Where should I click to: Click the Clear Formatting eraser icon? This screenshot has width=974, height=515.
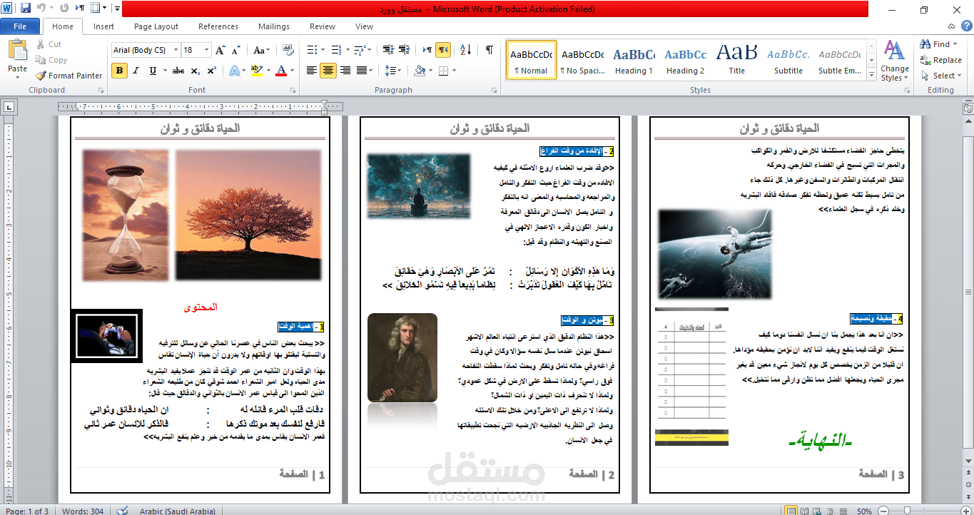click(288, 50)
